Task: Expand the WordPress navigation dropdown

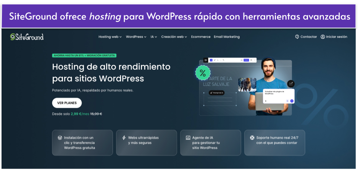Action: pos(136,37)
